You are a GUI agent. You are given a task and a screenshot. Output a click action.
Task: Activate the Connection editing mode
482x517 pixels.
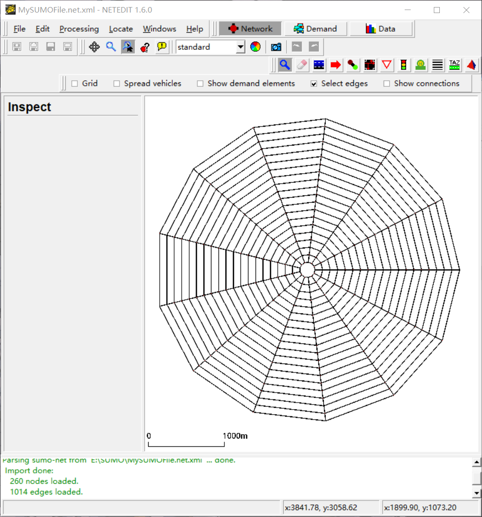pos(353,65)
